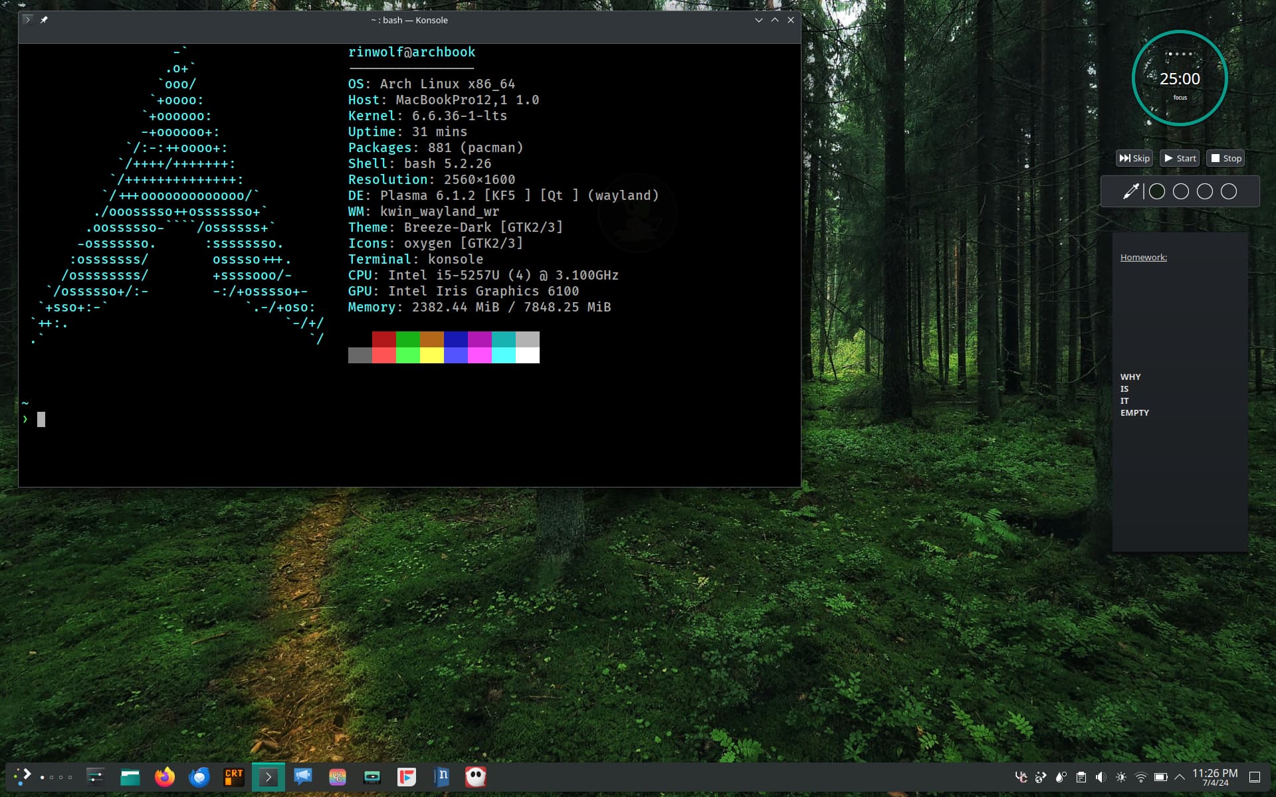The height and width of the screenshot is (797, 1276).
Task: Expand the hidden system tray icons
Action: [1180, 777]
